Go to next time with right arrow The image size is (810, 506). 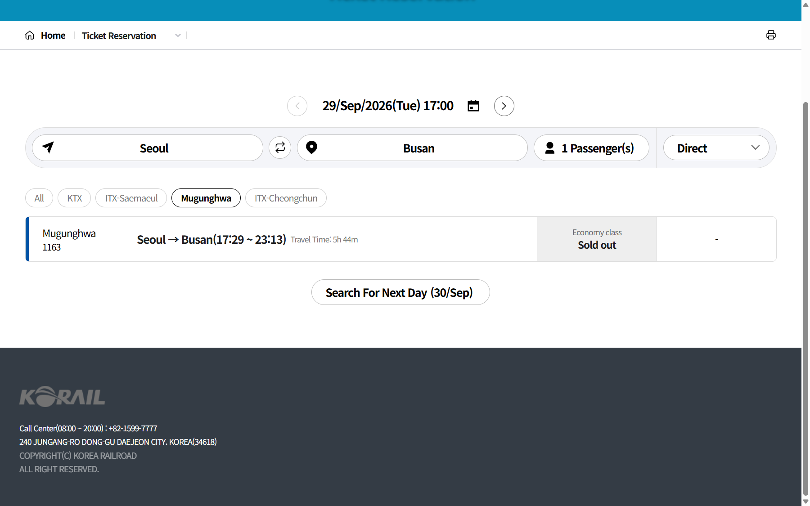504,106
